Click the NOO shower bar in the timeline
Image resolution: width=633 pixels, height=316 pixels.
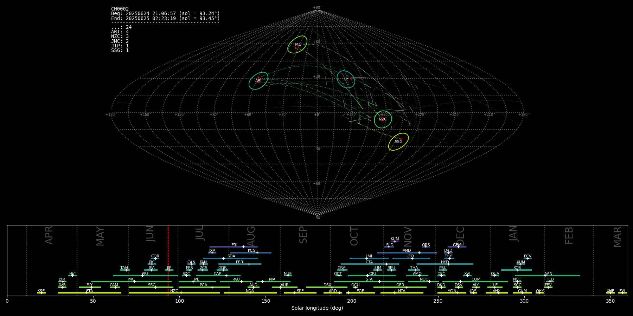(423, 281)
